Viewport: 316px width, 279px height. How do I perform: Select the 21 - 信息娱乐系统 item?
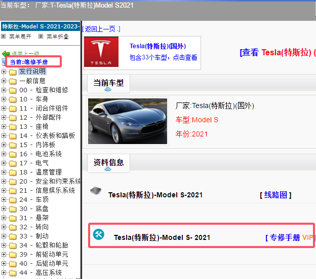click(x=47, y=190)
